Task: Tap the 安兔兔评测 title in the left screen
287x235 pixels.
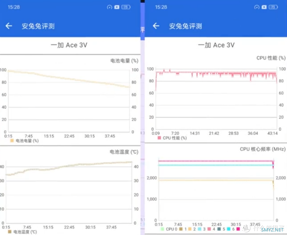Action: pos(38,26)
